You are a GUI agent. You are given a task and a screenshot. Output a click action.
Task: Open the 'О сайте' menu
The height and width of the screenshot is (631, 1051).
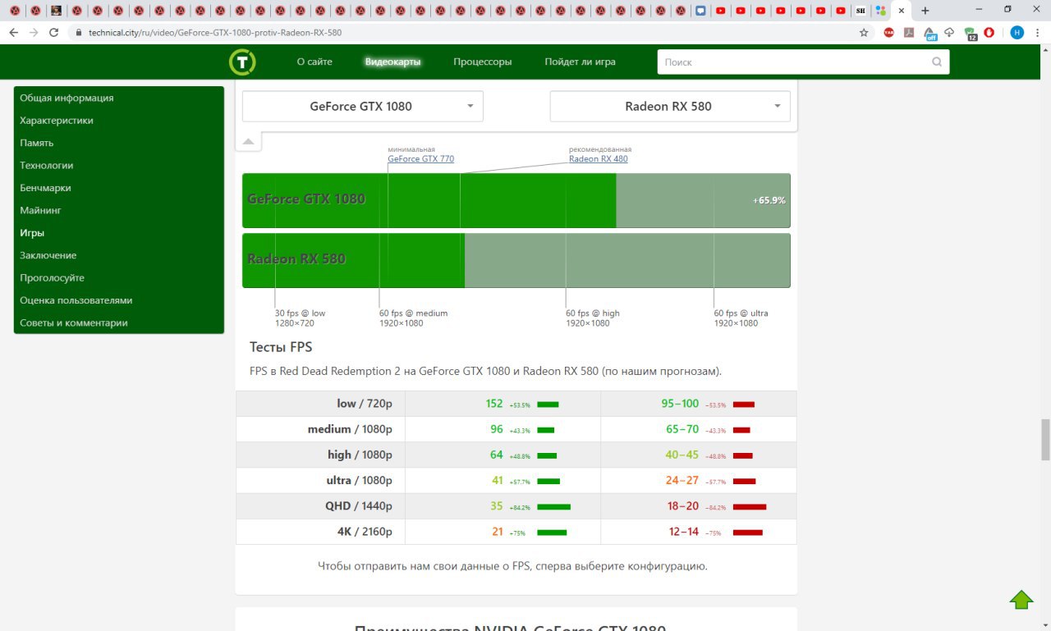[x=314, y=62]
